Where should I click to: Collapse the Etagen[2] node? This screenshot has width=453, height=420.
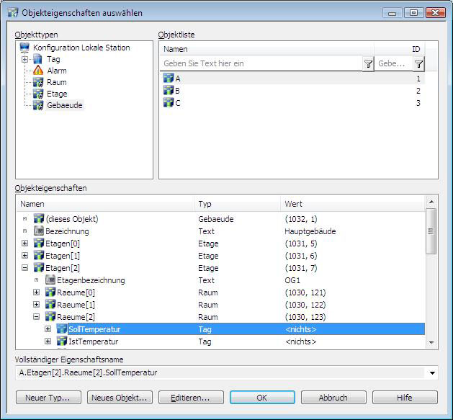[24, 268]
